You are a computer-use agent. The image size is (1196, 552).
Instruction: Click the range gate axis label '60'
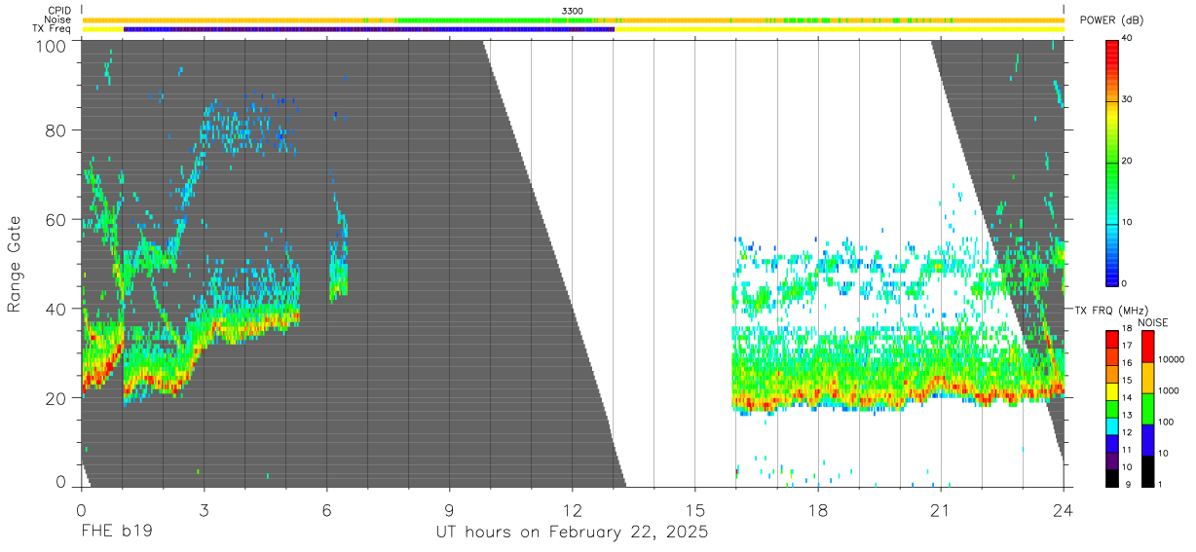click(57, 219)
